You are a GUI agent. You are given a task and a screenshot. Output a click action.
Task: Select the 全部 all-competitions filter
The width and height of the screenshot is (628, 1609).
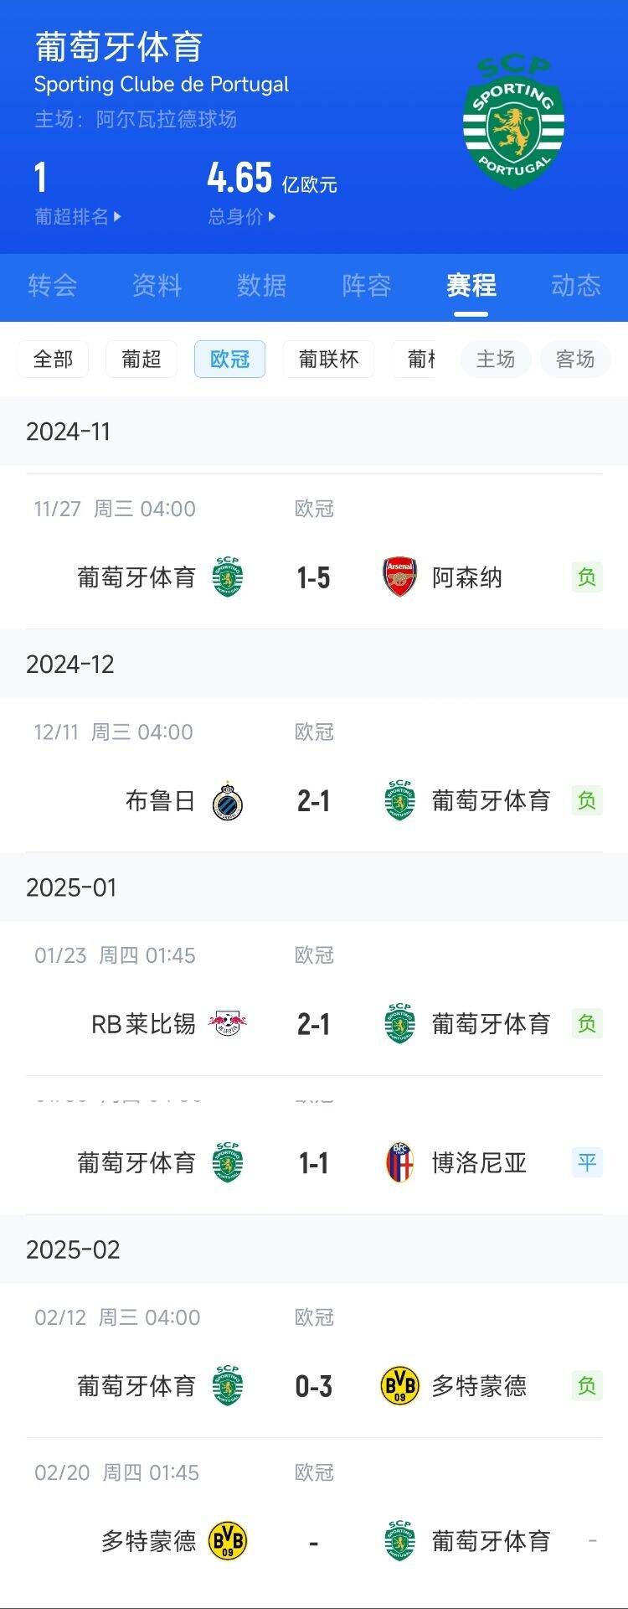tap(53, 360)
